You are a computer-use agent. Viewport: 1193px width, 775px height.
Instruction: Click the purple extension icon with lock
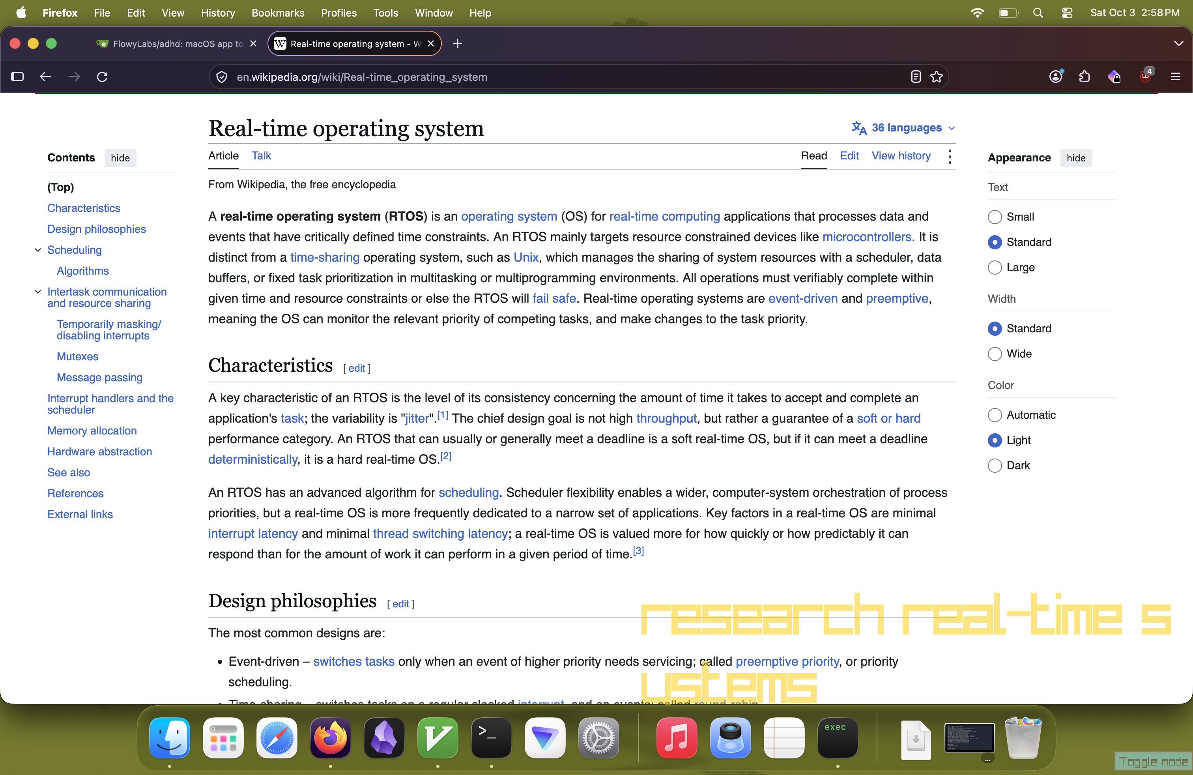click(x=1114, y=77)
